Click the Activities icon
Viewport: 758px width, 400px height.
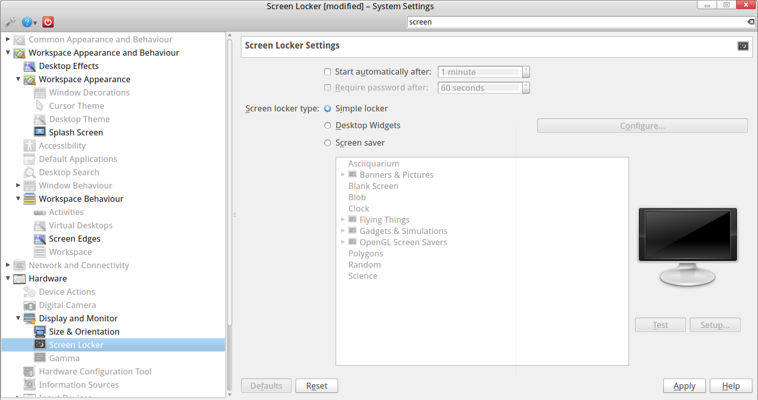click(x=40, y=212)
